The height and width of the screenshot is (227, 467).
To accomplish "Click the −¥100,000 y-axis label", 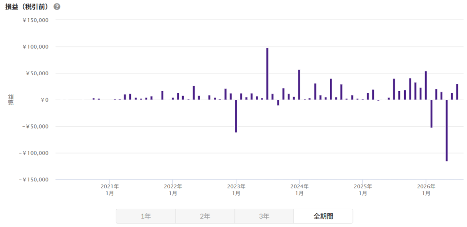I will 33,153.
